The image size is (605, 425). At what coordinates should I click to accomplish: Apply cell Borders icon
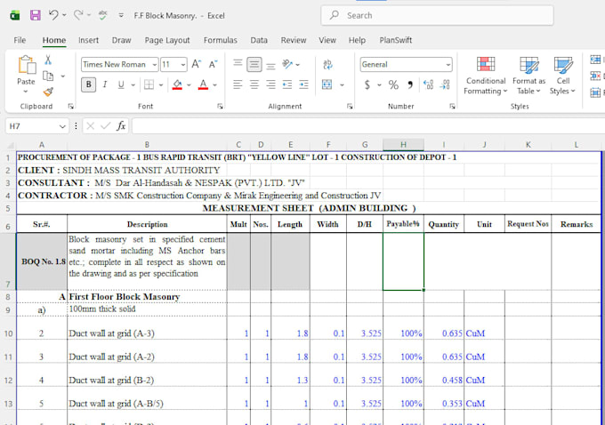point(149,84)
